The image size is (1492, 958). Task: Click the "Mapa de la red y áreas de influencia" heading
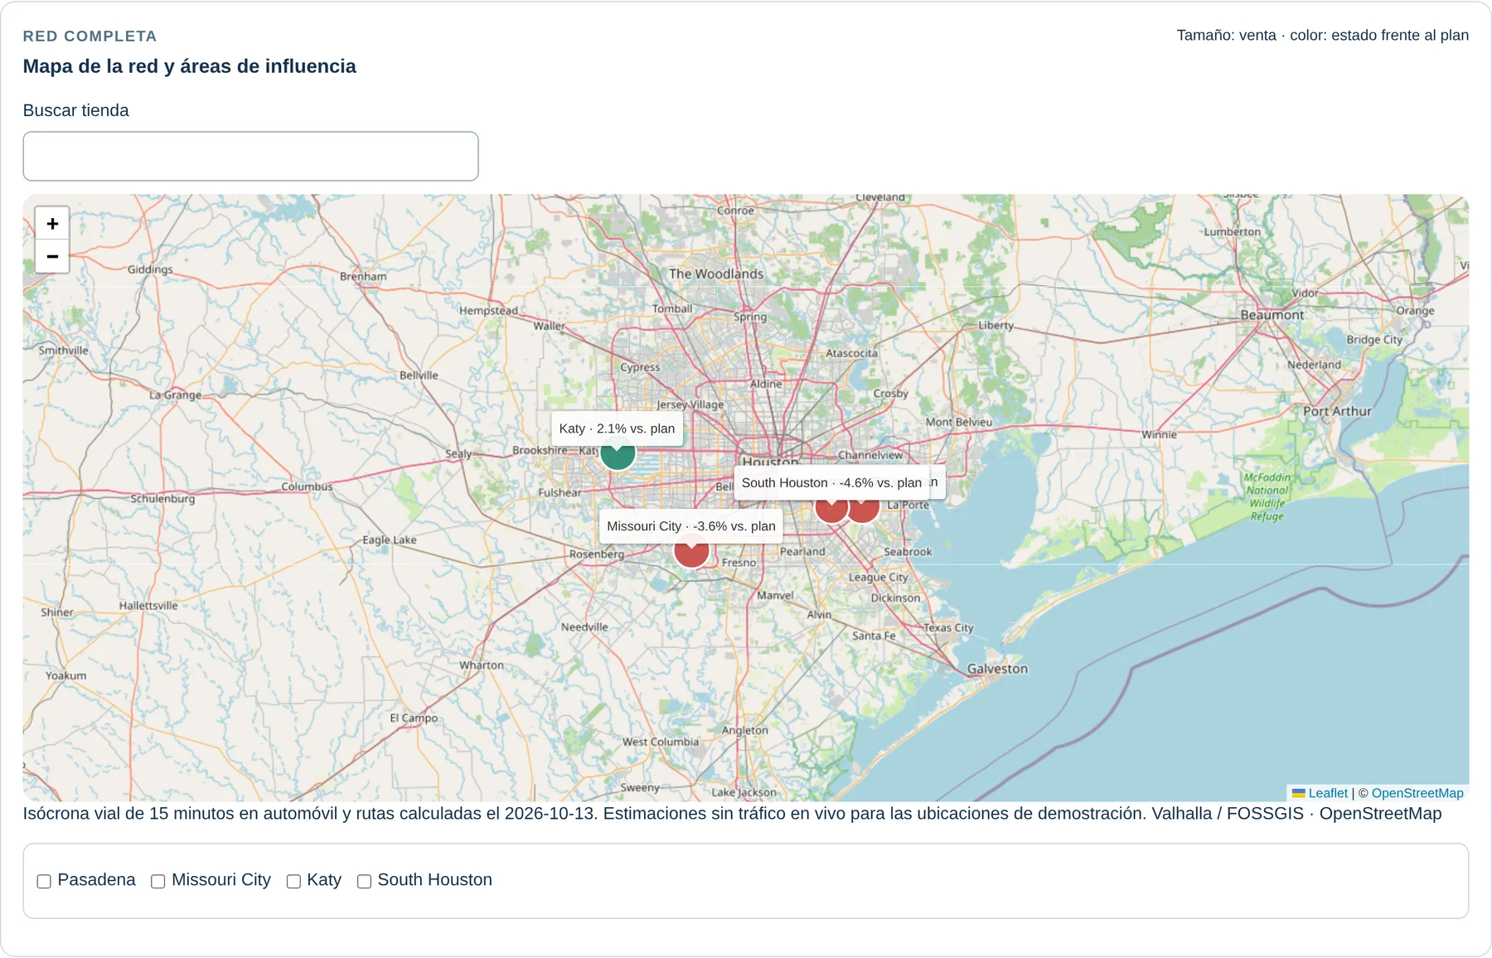(x=190, y=66)
